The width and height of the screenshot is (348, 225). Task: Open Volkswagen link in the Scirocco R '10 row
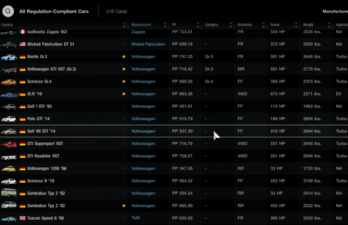(143, 181)
